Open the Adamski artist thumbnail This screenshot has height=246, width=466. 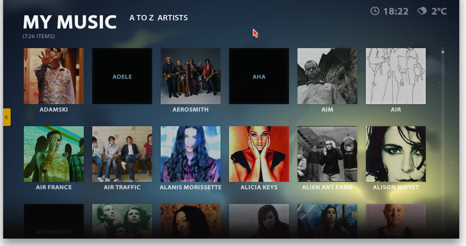(x=54, y=76)
